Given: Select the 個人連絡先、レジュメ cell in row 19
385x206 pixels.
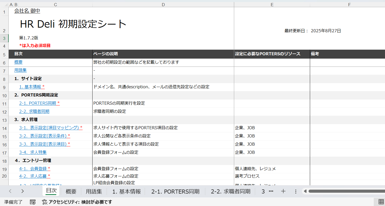Looking at the screenshot, I should pos(272,169).
